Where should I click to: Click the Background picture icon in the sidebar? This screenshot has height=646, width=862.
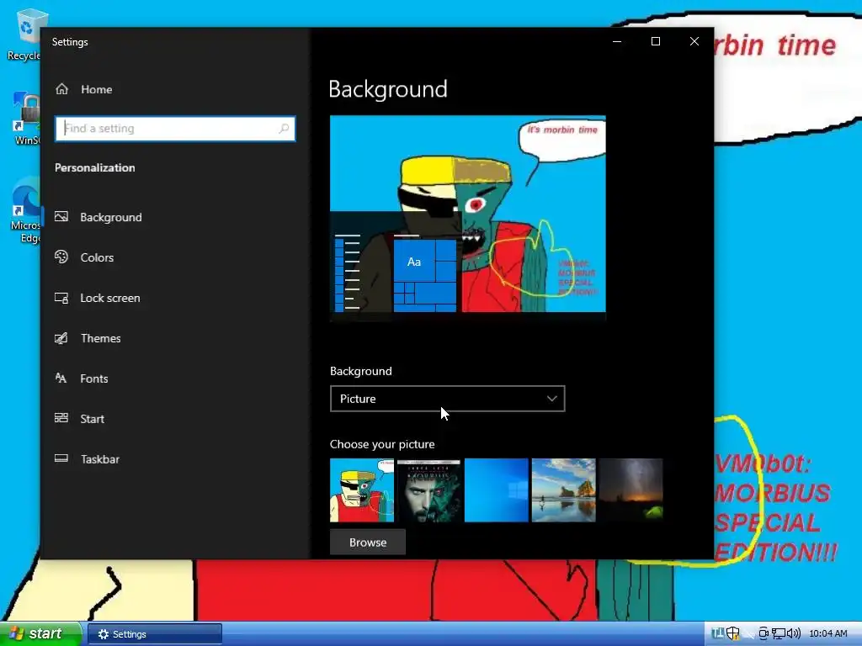click(61, 217)
